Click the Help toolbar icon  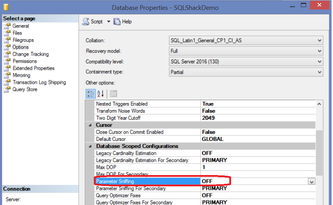click(117, 21)
